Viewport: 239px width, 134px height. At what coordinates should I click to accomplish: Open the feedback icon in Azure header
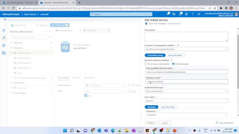tap(199, 14)
